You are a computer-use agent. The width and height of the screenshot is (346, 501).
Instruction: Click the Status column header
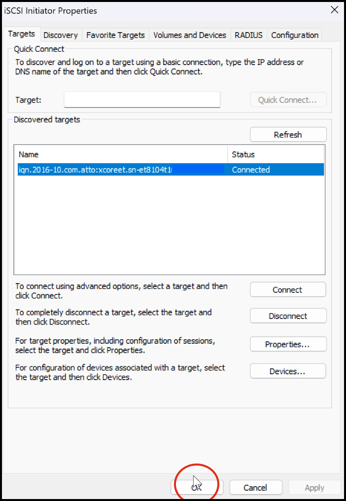tap(275, 154)
